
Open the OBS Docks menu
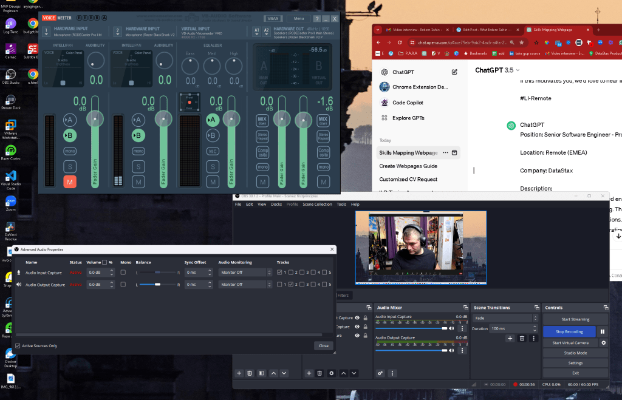(x=276, y=204)
